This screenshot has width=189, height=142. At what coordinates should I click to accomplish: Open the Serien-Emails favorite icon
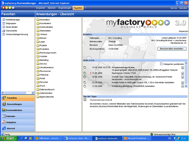4,27
